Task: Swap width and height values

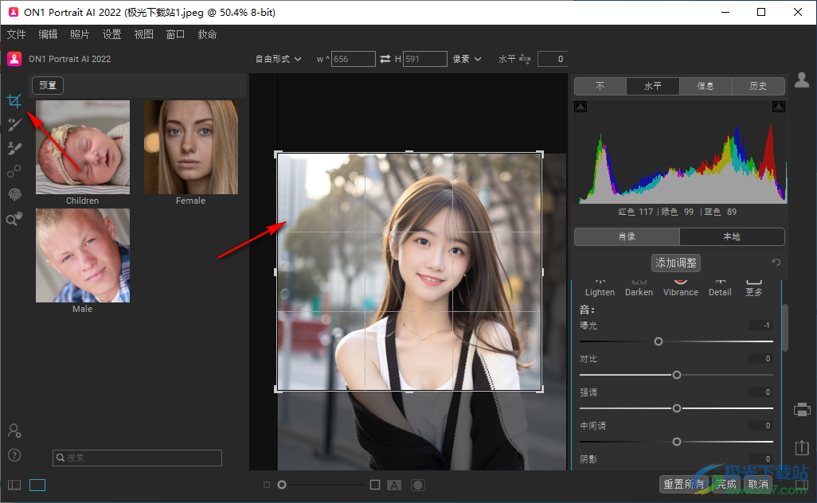Action: click(385, 59)
